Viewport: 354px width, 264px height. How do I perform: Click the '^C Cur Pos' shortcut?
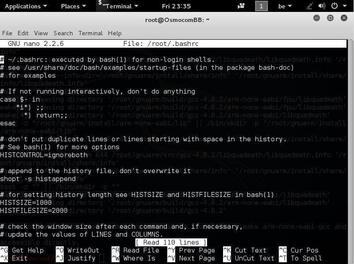(299, 250)
